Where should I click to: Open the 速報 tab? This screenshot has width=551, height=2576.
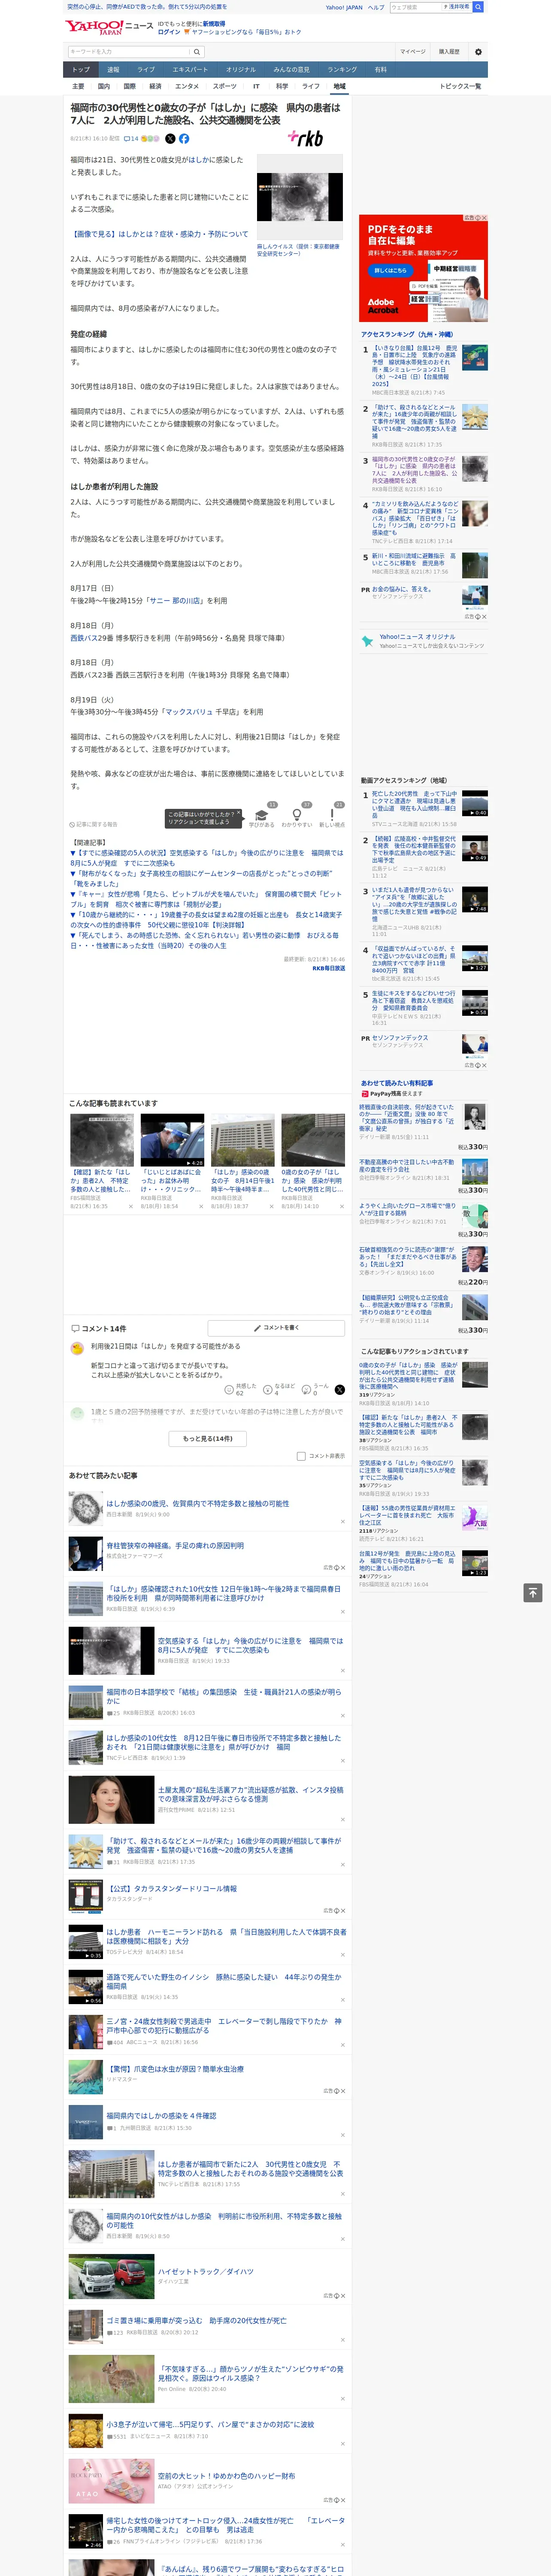click(113, 70)
